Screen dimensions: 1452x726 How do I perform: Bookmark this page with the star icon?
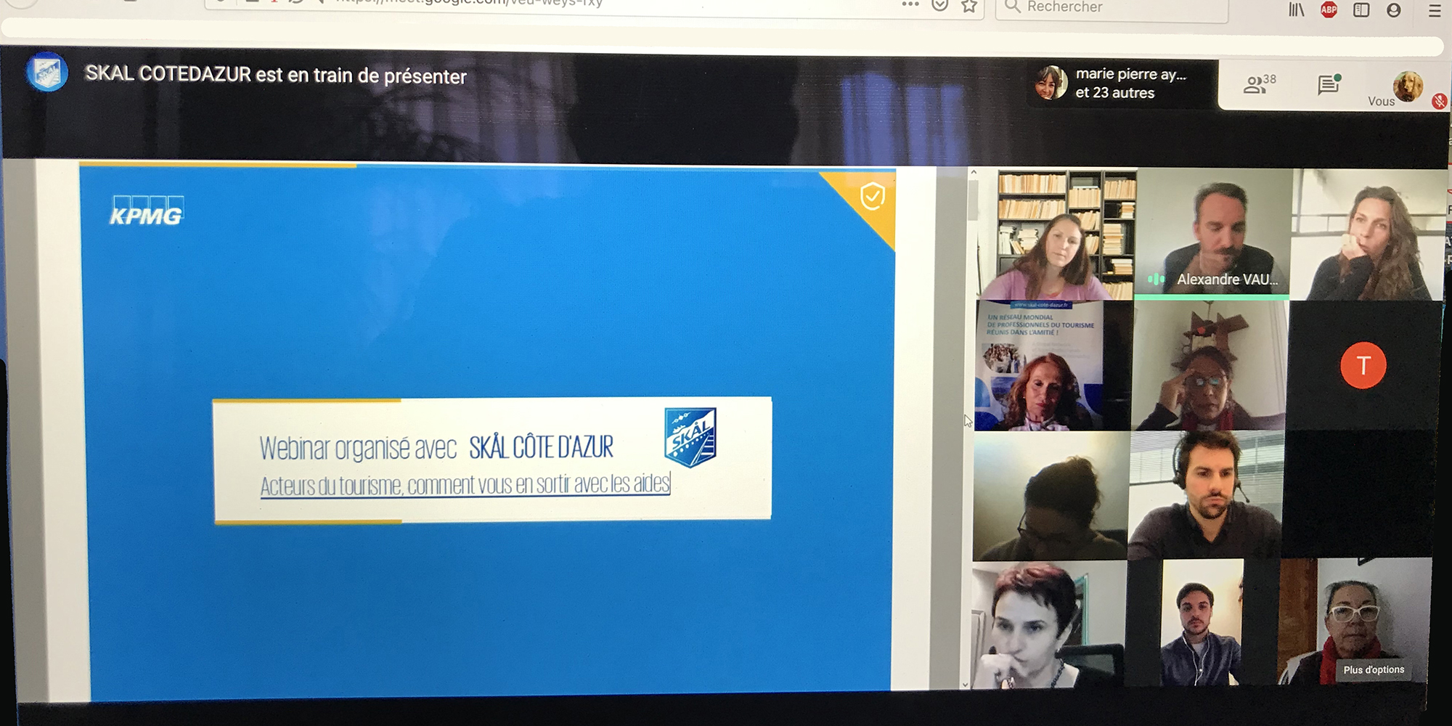click(968, 7)
